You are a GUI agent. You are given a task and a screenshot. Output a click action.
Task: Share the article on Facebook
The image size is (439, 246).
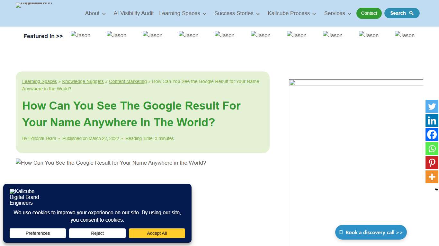tap(432, 135)
